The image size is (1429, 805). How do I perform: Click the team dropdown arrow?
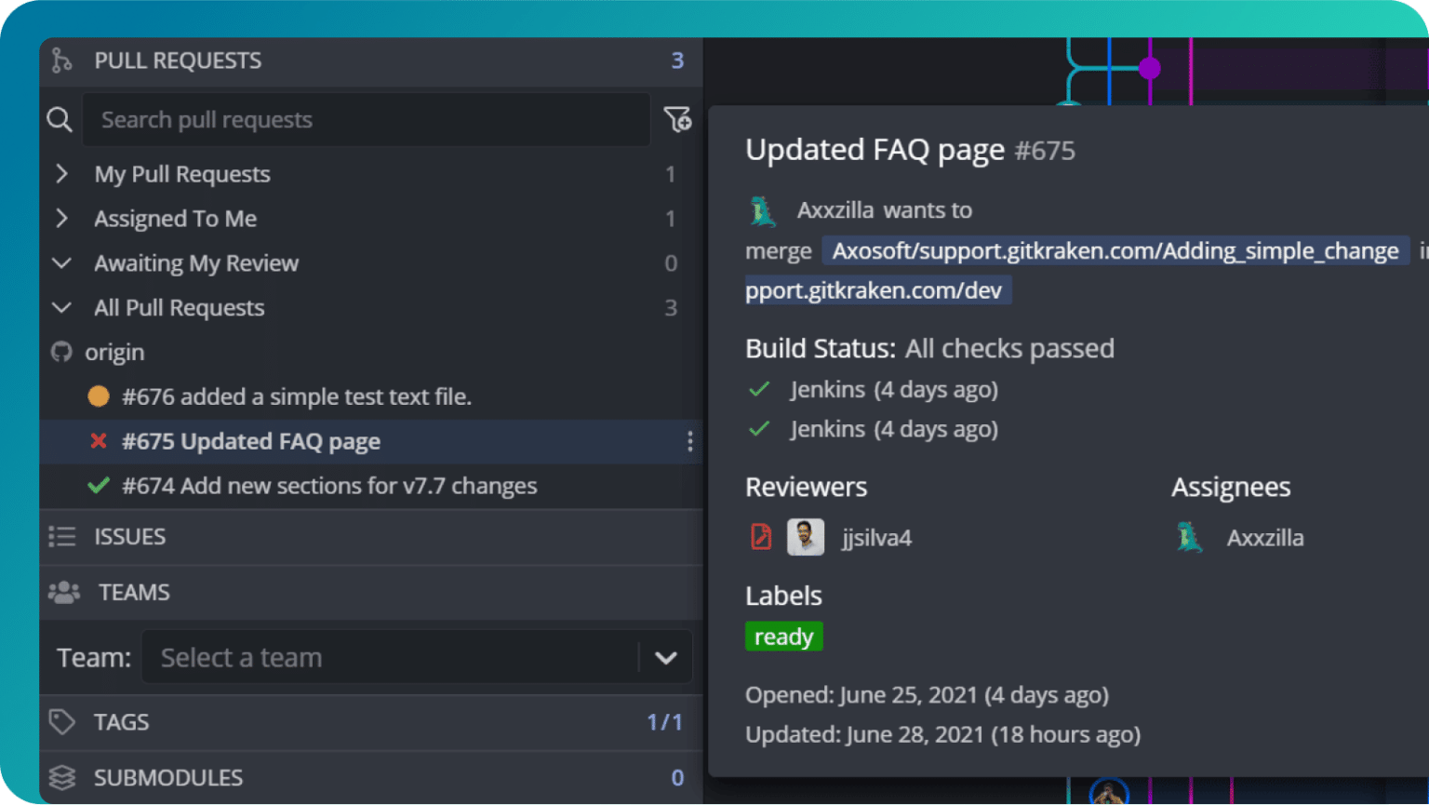coord(666,658)
